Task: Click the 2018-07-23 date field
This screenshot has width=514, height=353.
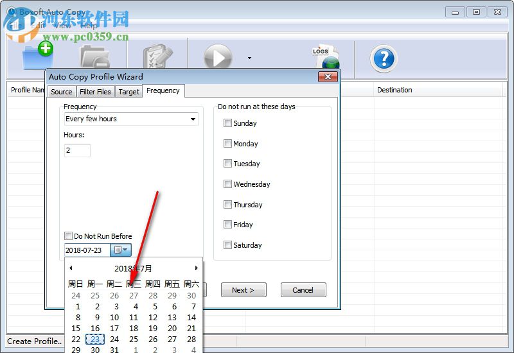Action: coord(87,250)
